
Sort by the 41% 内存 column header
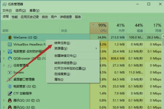click(x=117, y=28)
